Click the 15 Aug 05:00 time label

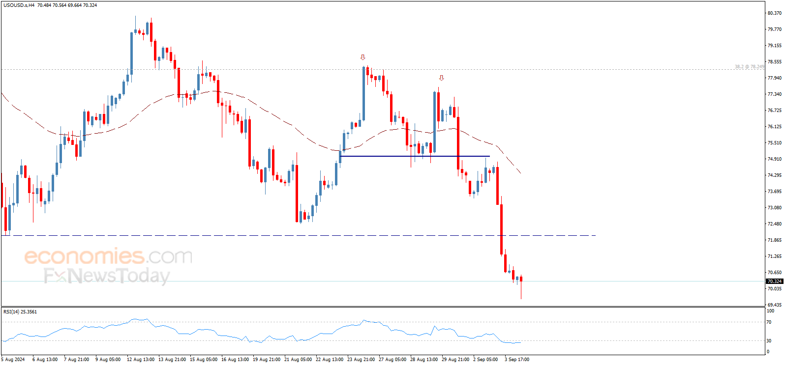204,360
